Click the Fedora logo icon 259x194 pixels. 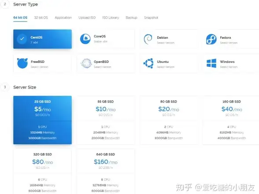click(x=211, y=39)
